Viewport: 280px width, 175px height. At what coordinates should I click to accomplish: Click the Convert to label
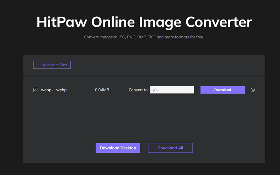[138, 90]
